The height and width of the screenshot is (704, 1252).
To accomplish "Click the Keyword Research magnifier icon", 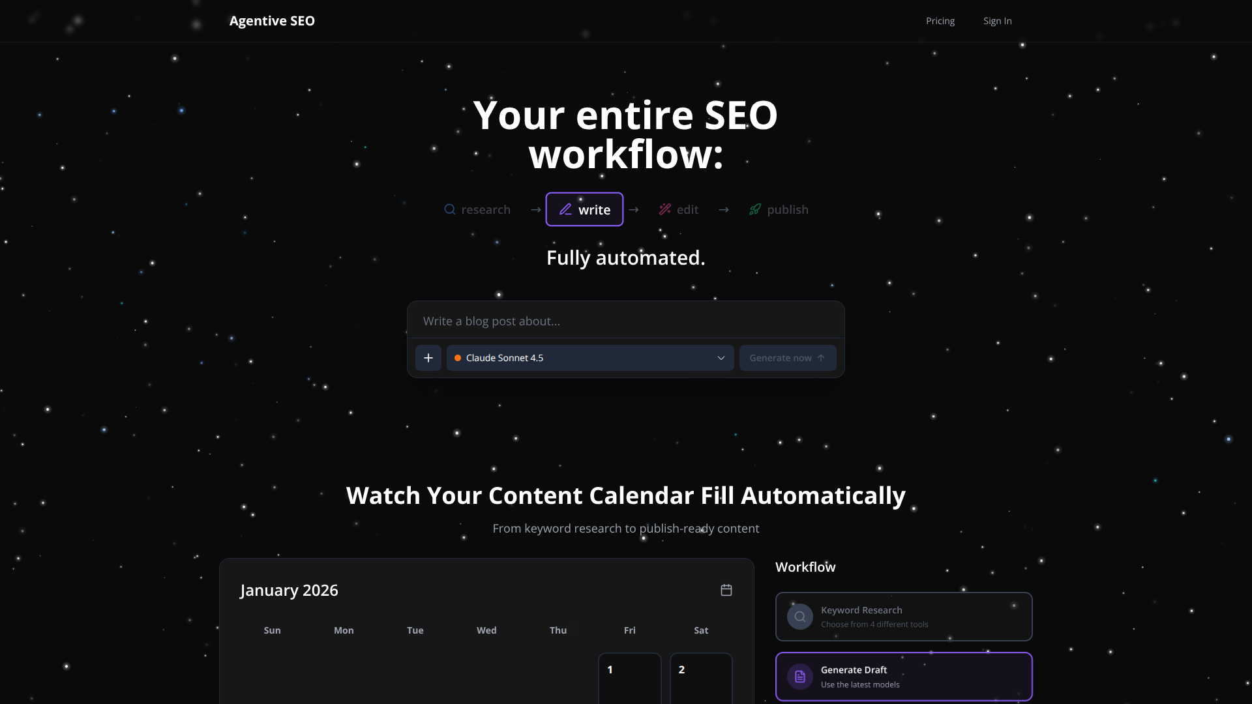I will (x=799, y=616).
